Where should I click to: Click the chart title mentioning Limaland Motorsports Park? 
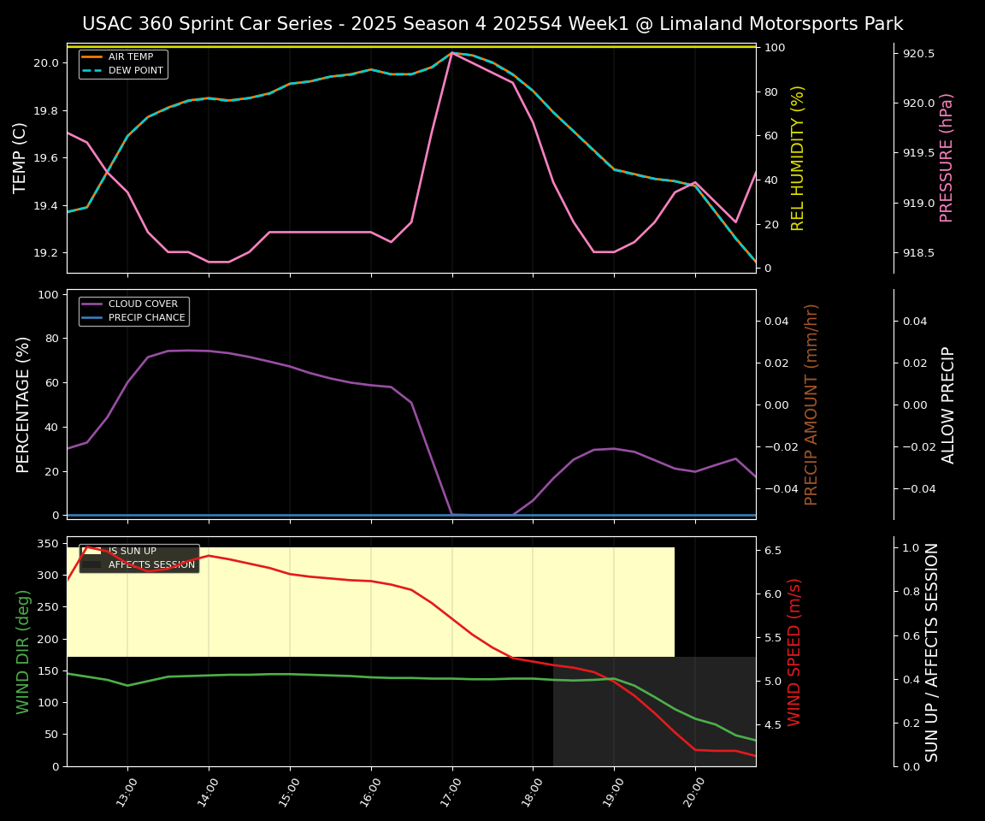[492, 24]
